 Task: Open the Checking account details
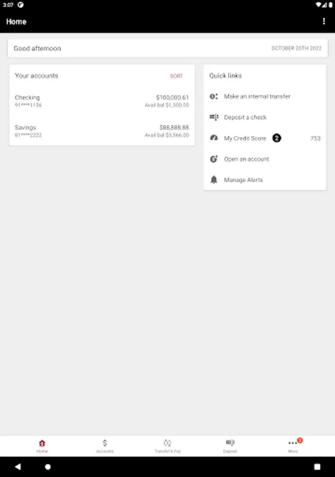pyautogui.click(x=102, y=101)
